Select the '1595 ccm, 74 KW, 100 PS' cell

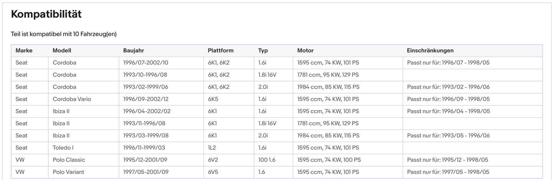pos(329,160)
